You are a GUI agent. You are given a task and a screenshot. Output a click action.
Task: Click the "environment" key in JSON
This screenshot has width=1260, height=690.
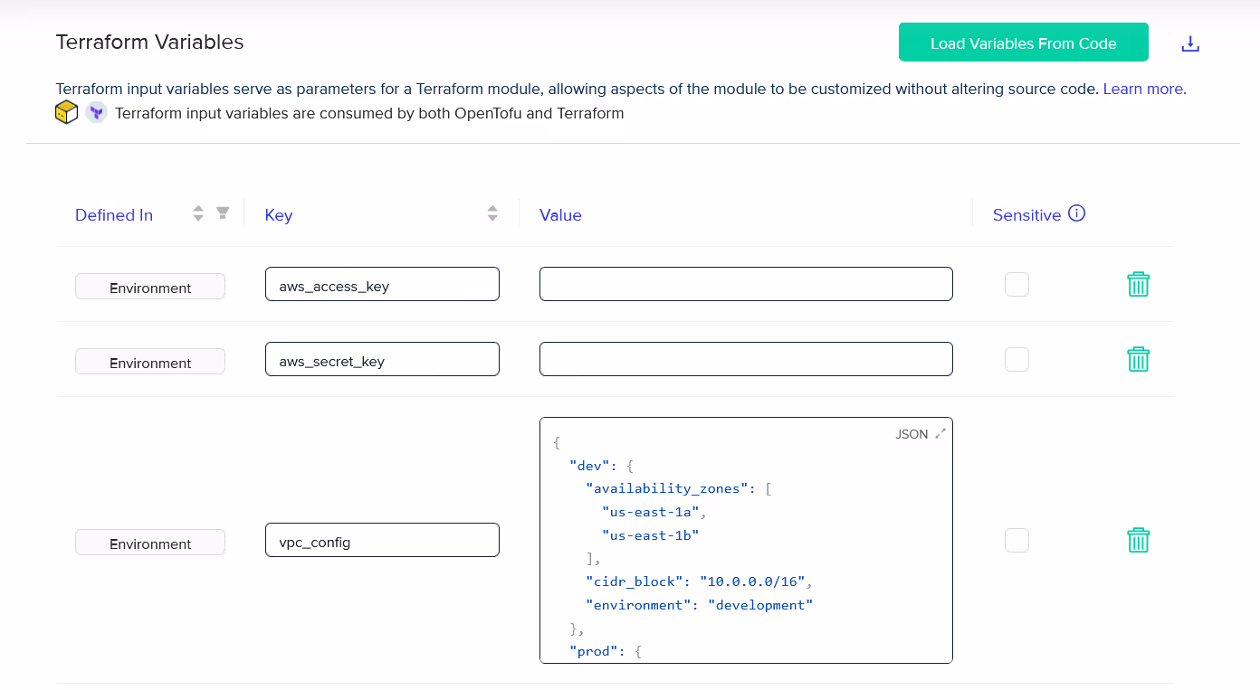coord(638,605)
